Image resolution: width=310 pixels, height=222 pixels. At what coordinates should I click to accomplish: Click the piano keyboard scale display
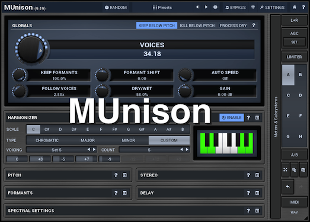click(x=226, y=143)
